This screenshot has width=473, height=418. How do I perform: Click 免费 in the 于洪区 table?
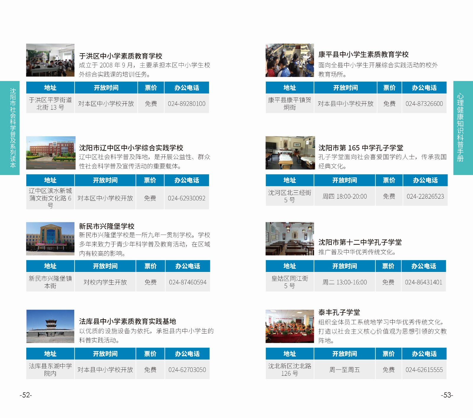(x=151, y=104)
